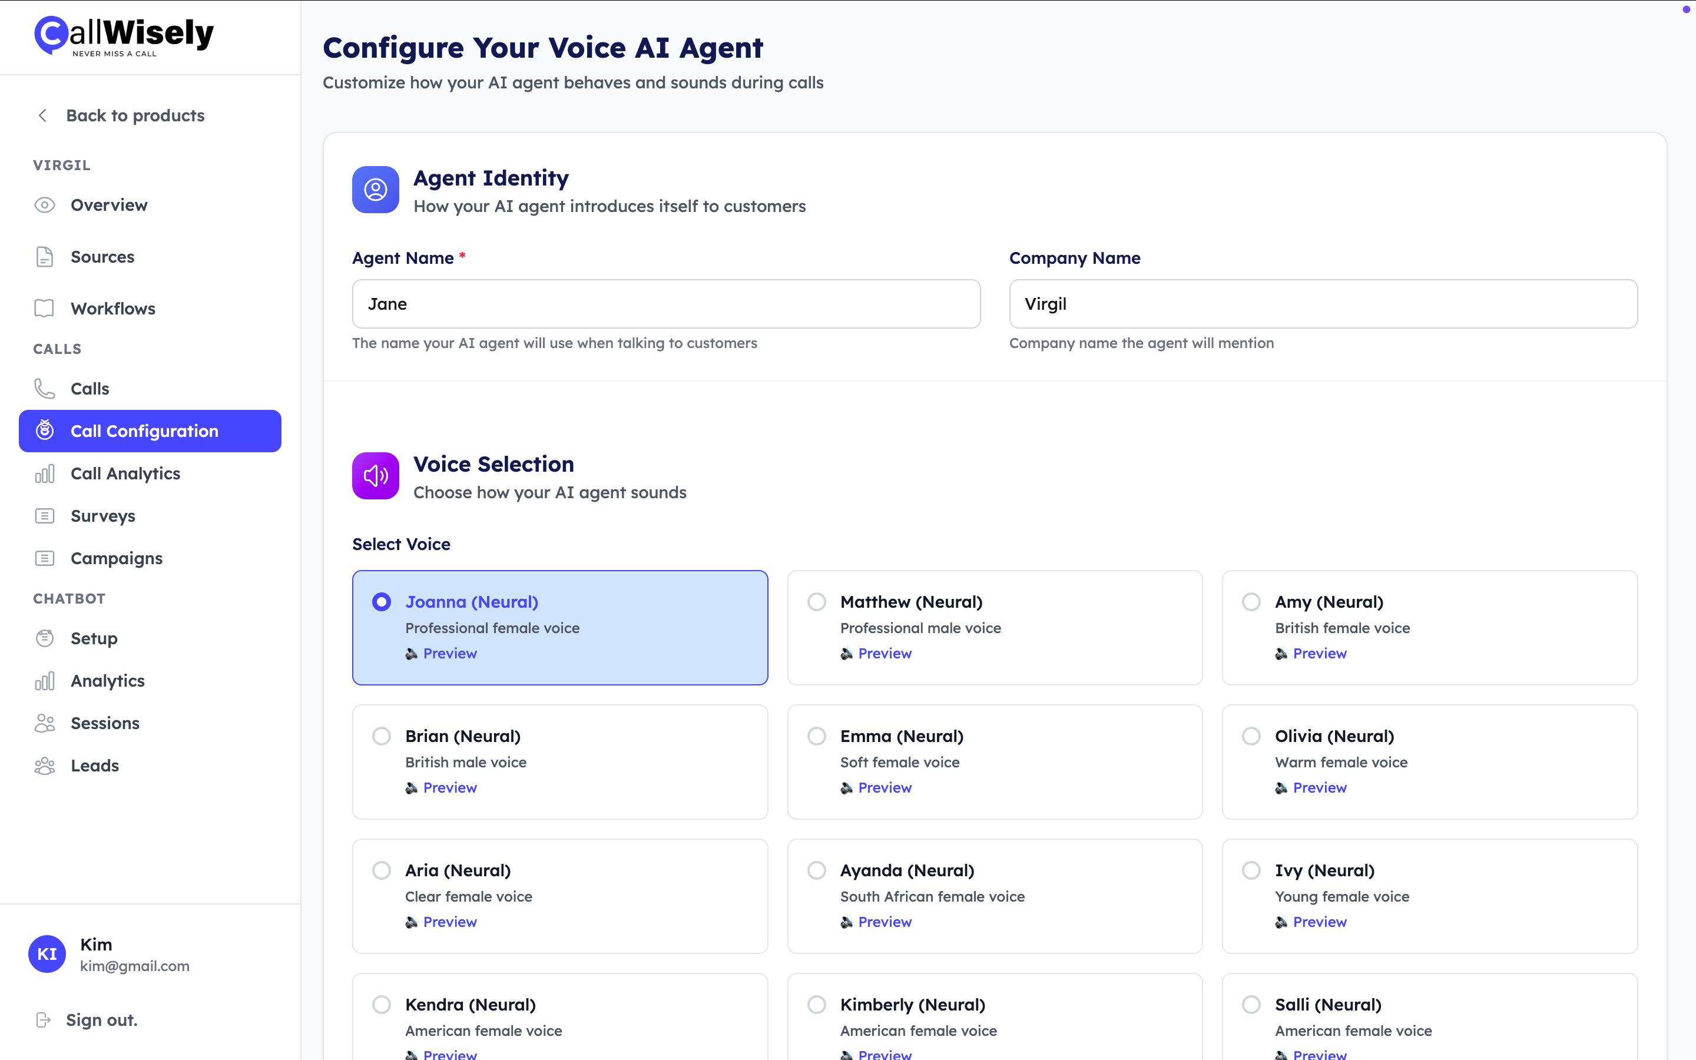
Task: Click the Leads people group icon
Action: [x=45, y=766]
